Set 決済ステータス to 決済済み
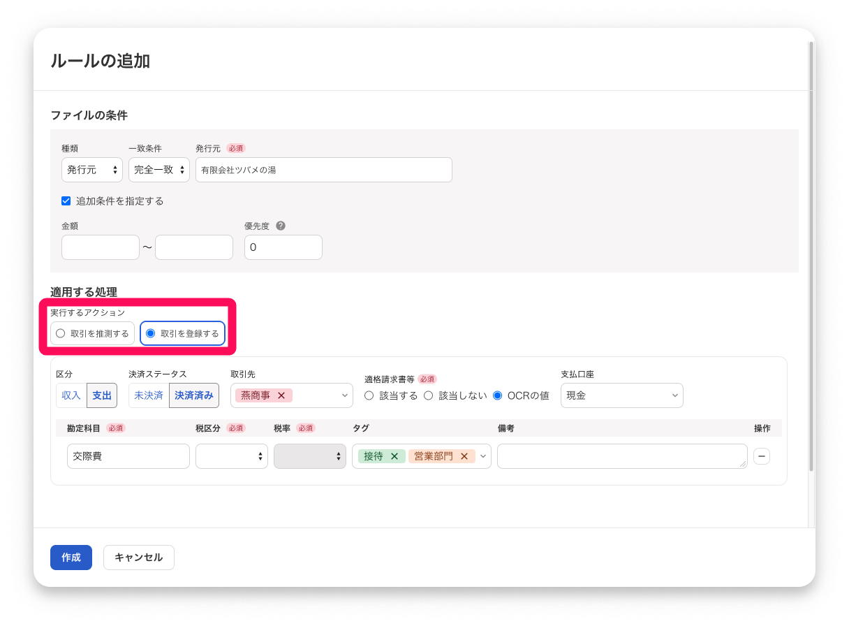 (194, 395)
